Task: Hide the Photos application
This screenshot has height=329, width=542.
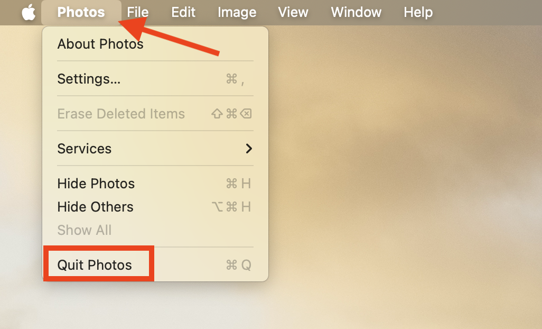Action: (x=96, y=184)
